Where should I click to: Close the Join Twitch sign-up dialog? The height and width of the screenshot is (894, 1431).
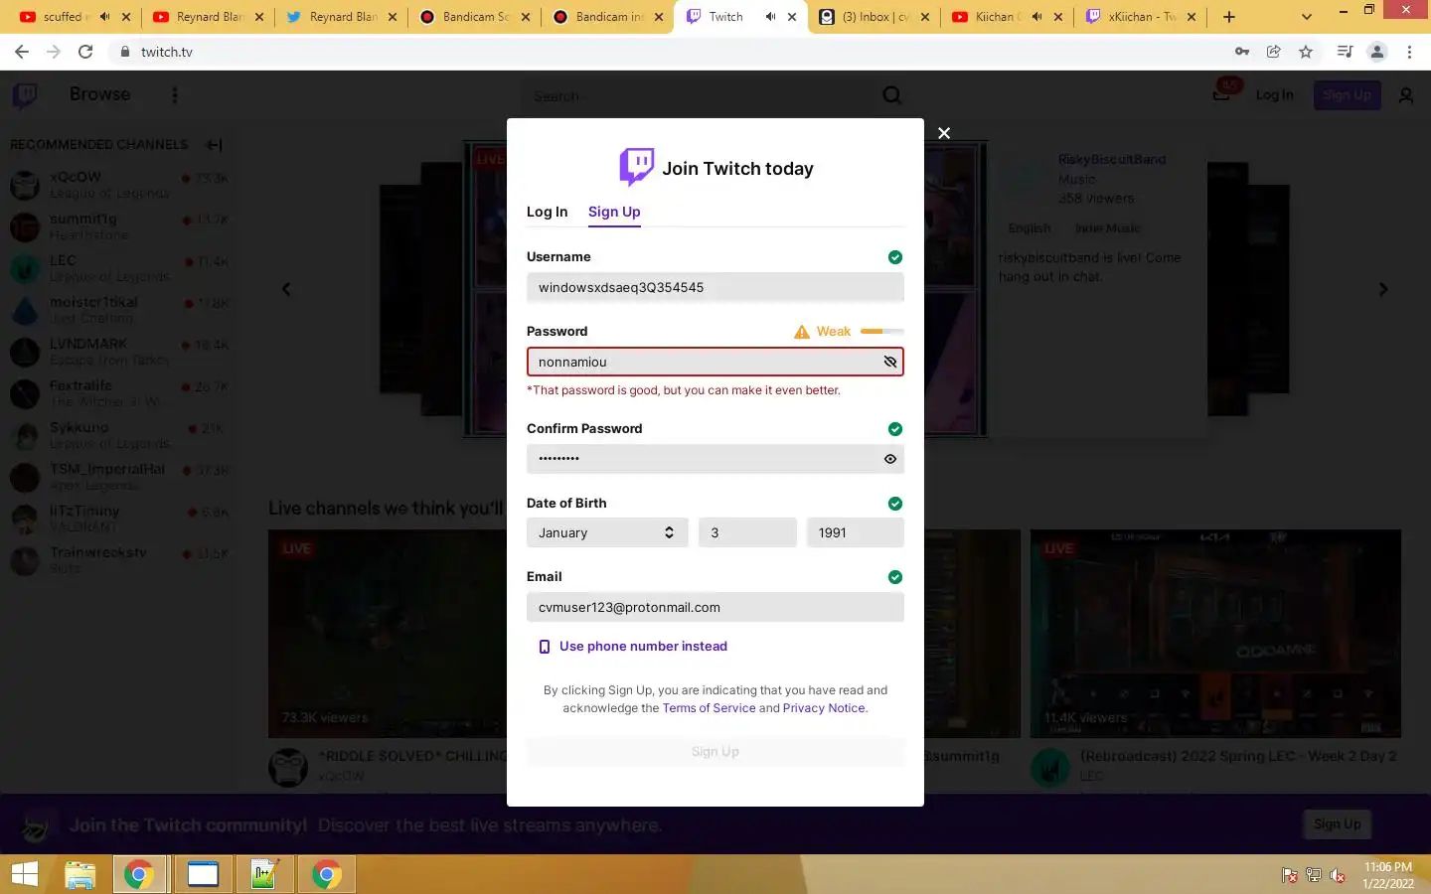[x=944, y=133]
